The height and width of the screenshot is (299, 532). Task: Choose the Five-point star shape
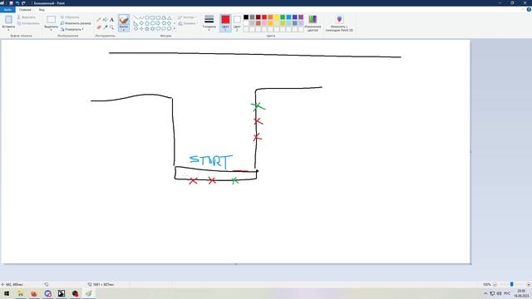coord(147,29)
